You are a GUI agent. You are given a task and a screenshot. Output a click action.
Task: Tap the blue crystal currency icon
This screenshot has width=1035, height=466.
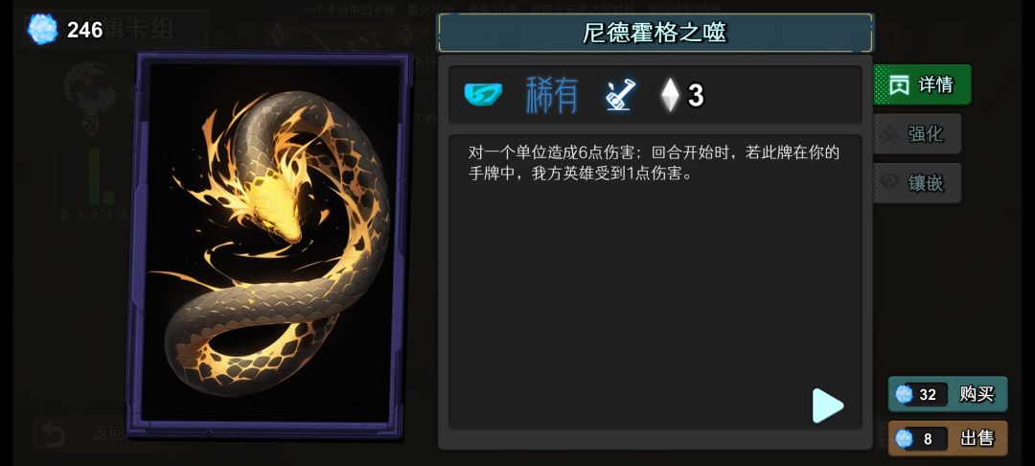pyautogui.click(x=43, y=29)
